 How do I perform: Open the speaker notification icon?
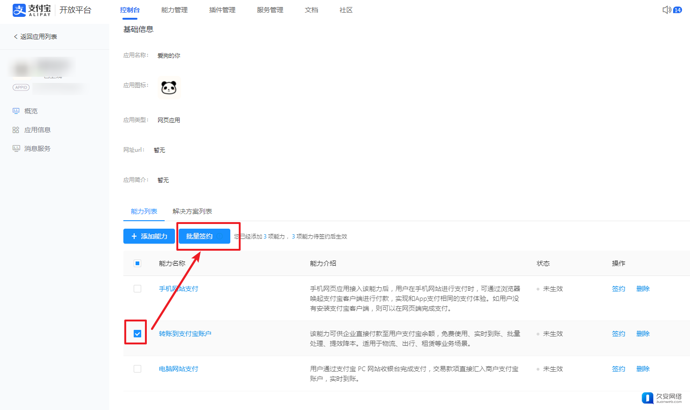pos(666,10)
